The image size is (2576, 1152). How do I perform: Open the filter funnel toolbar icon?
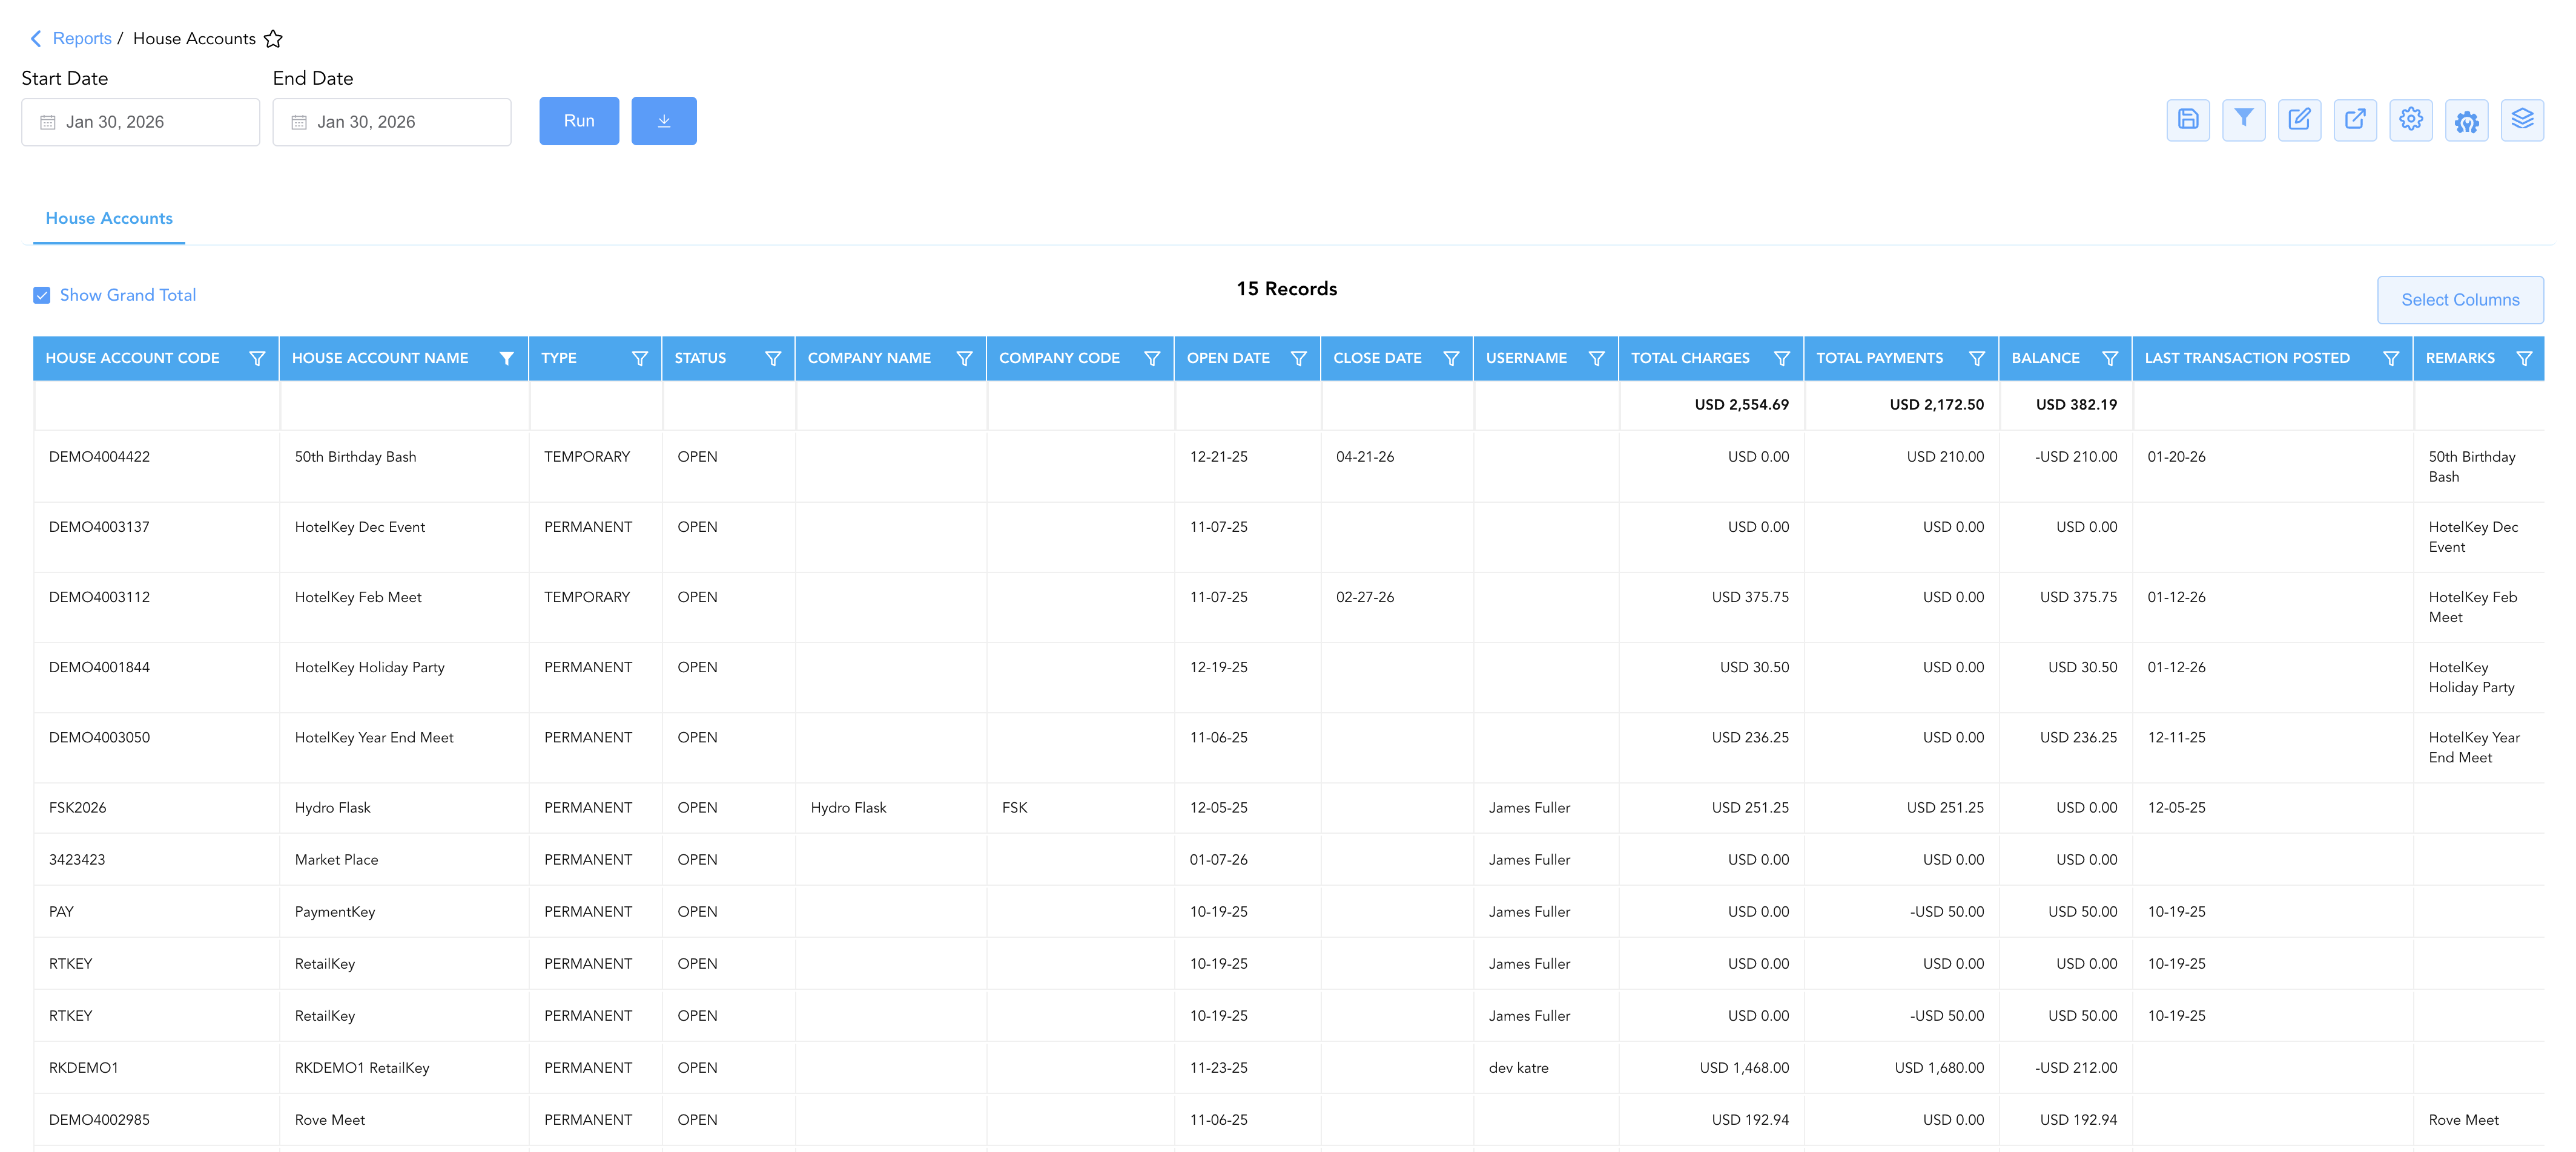2243,120
